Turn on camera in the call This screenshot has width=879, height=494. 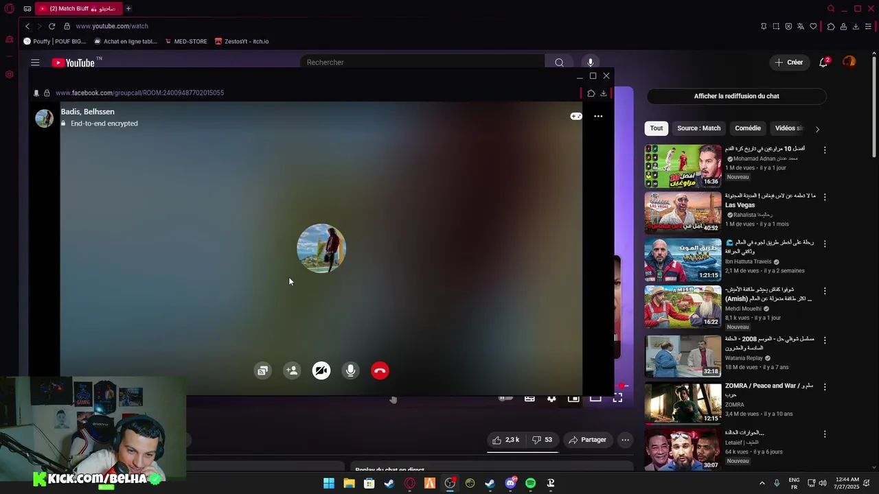pyautogui.click(x=321, y=370)
